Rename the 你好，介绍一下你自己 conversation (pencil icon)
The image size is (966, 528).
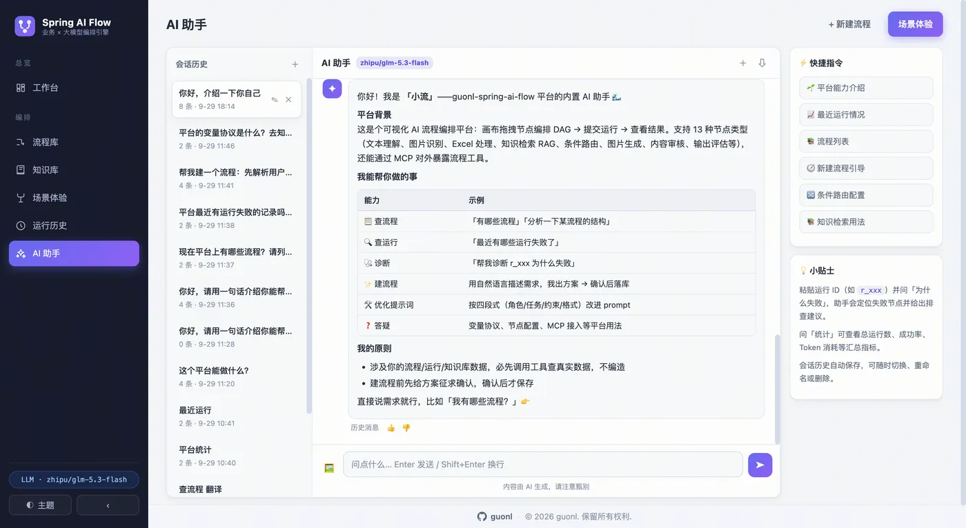click(275, 99)
